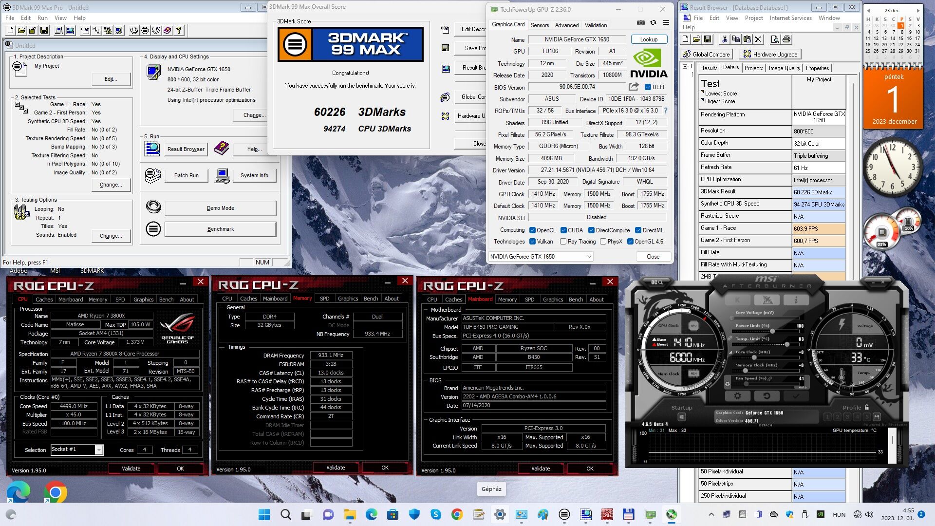The height and width of the screenshot is (526, 935).
Task: Click the Benchmark button in 3DMark 99
Action: coord(220,229)
